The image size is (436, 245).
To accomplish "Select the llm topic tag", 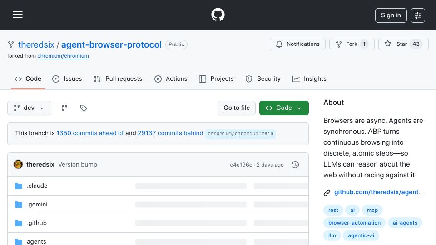I will point(332,235).
